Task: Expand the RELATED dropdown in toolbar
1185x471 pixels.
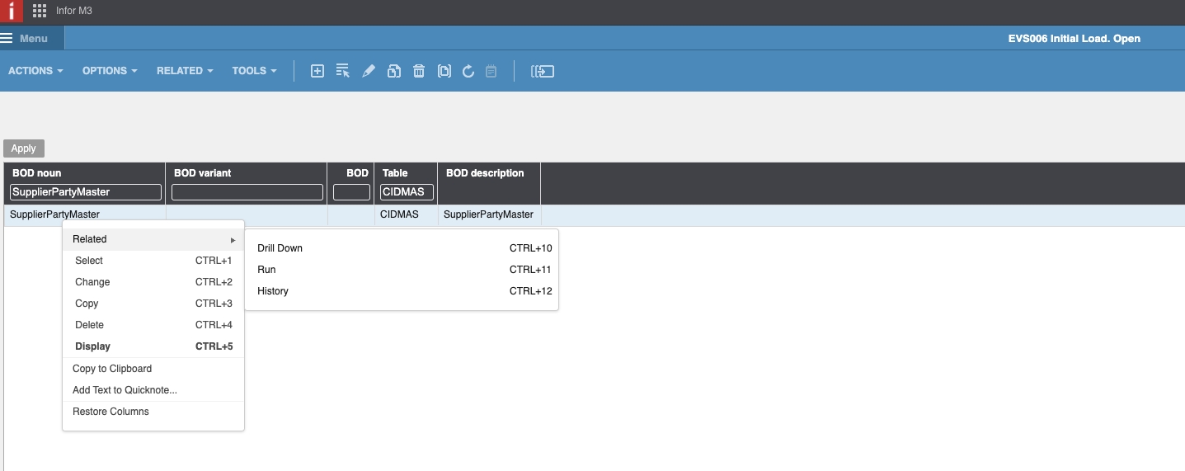Action: click(x=185, y=71)
